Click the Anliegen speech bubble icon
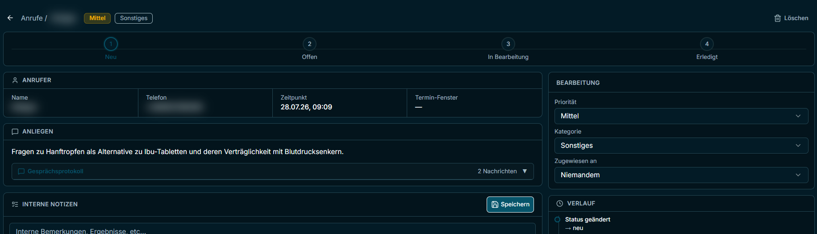817x234 pixels. point(15,132)
